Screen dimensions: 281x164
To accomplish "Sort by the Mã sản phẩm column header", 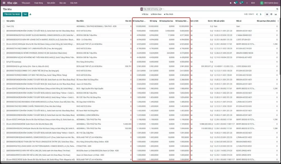I will click(x=219, y=21).
